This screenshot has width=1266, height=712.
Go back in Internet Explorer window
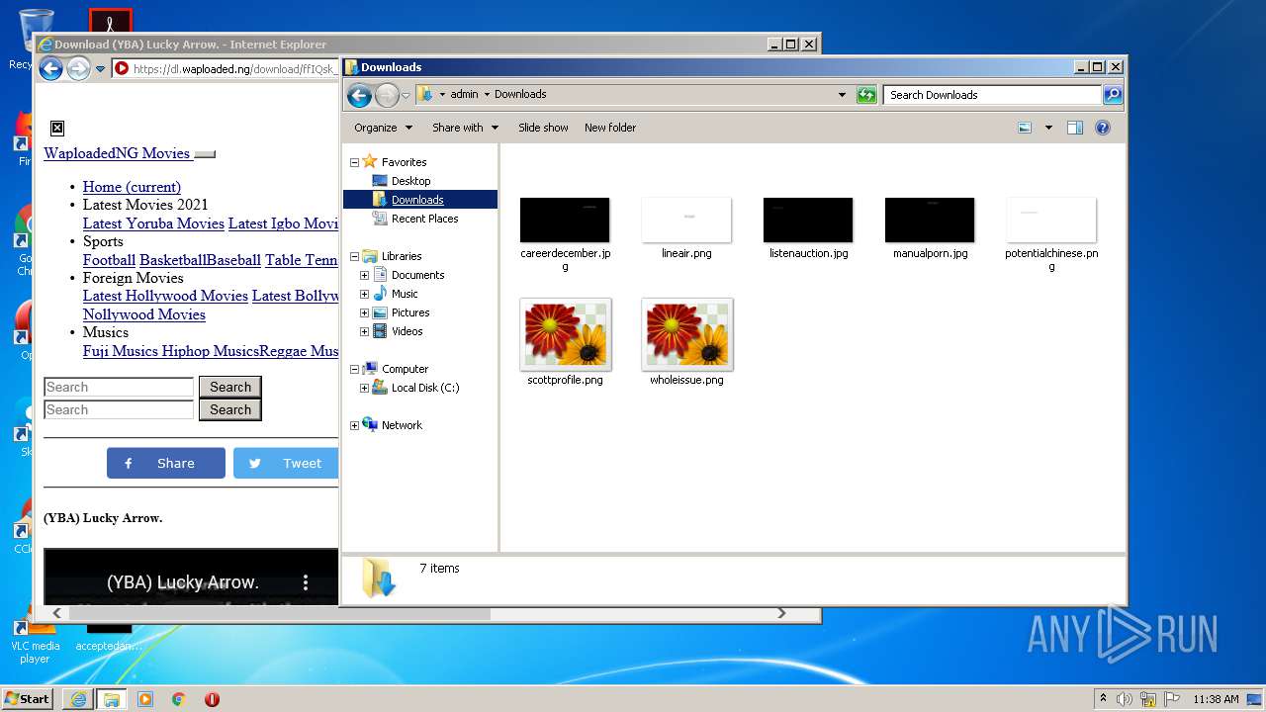(50, 68)
